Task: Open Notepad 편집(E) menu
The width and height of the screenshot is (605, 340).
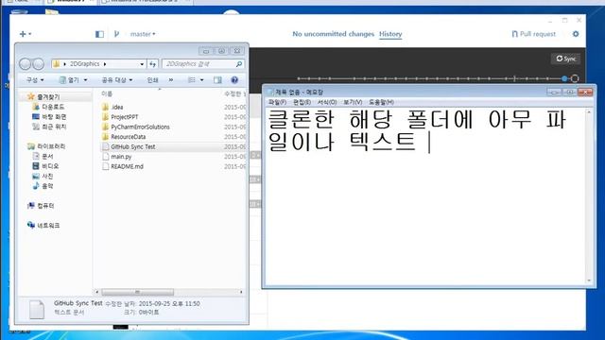Action: click(302, 102)
